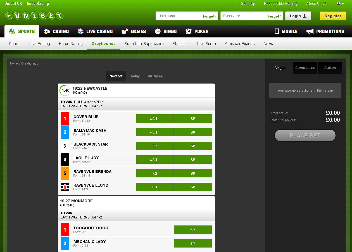Focus the Username input field

point(187,16)
